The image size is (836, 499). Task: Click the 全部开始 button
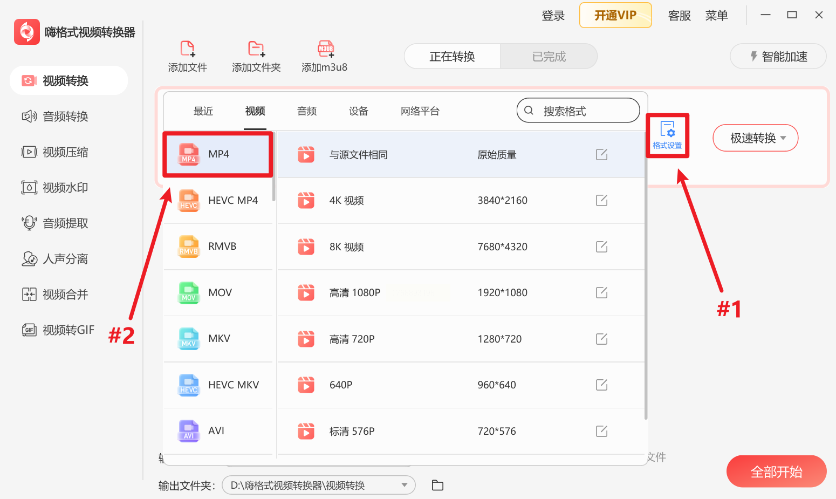click(x=776, y=472)
